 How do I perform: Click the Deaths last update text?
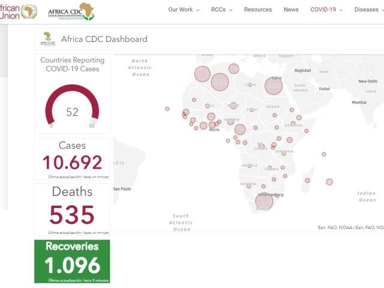click(x=78, y=232)
